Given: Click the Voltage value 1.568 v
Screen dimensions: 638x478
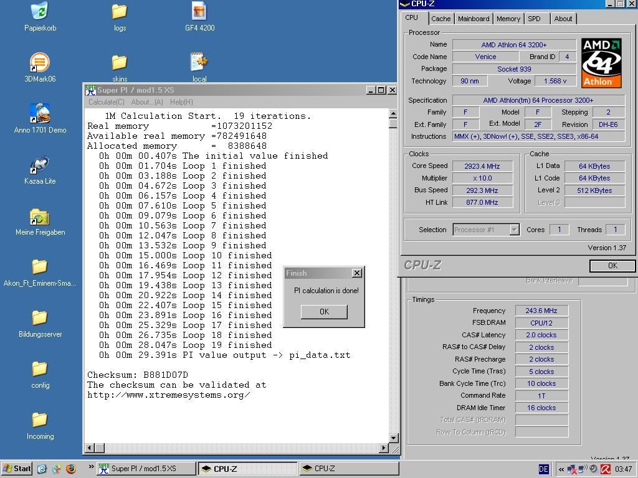Looking at the screenshot, I should pyautogui.click(x=555, y=81).
